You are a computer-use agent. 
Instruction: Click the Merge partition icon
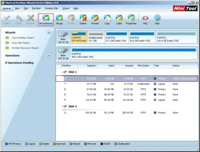(59, 20)
